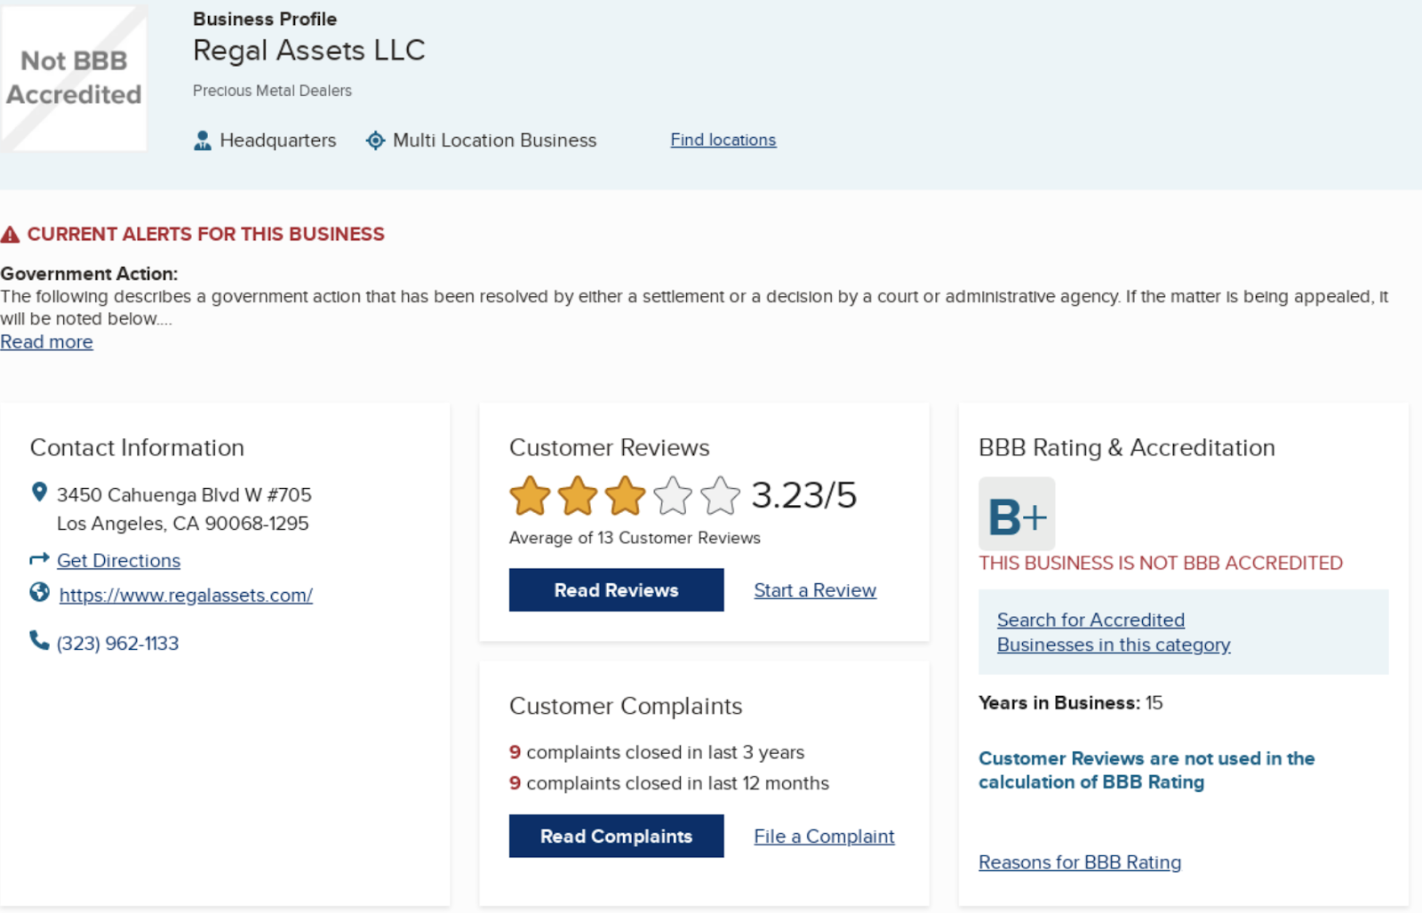The image size is (1422, 913).
Task: Open the Get Directions link
Action: pyautogui.click(x=118, y=561)
